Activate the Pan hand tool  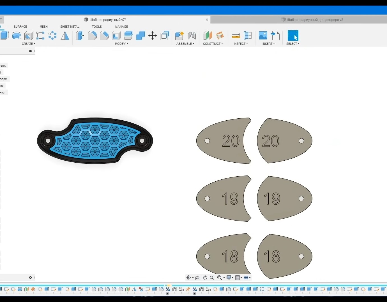pos(205,278)
